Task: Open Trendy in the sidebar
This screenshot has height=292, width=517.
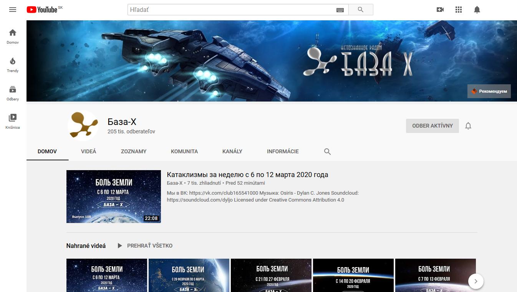Action: point(13,65)
